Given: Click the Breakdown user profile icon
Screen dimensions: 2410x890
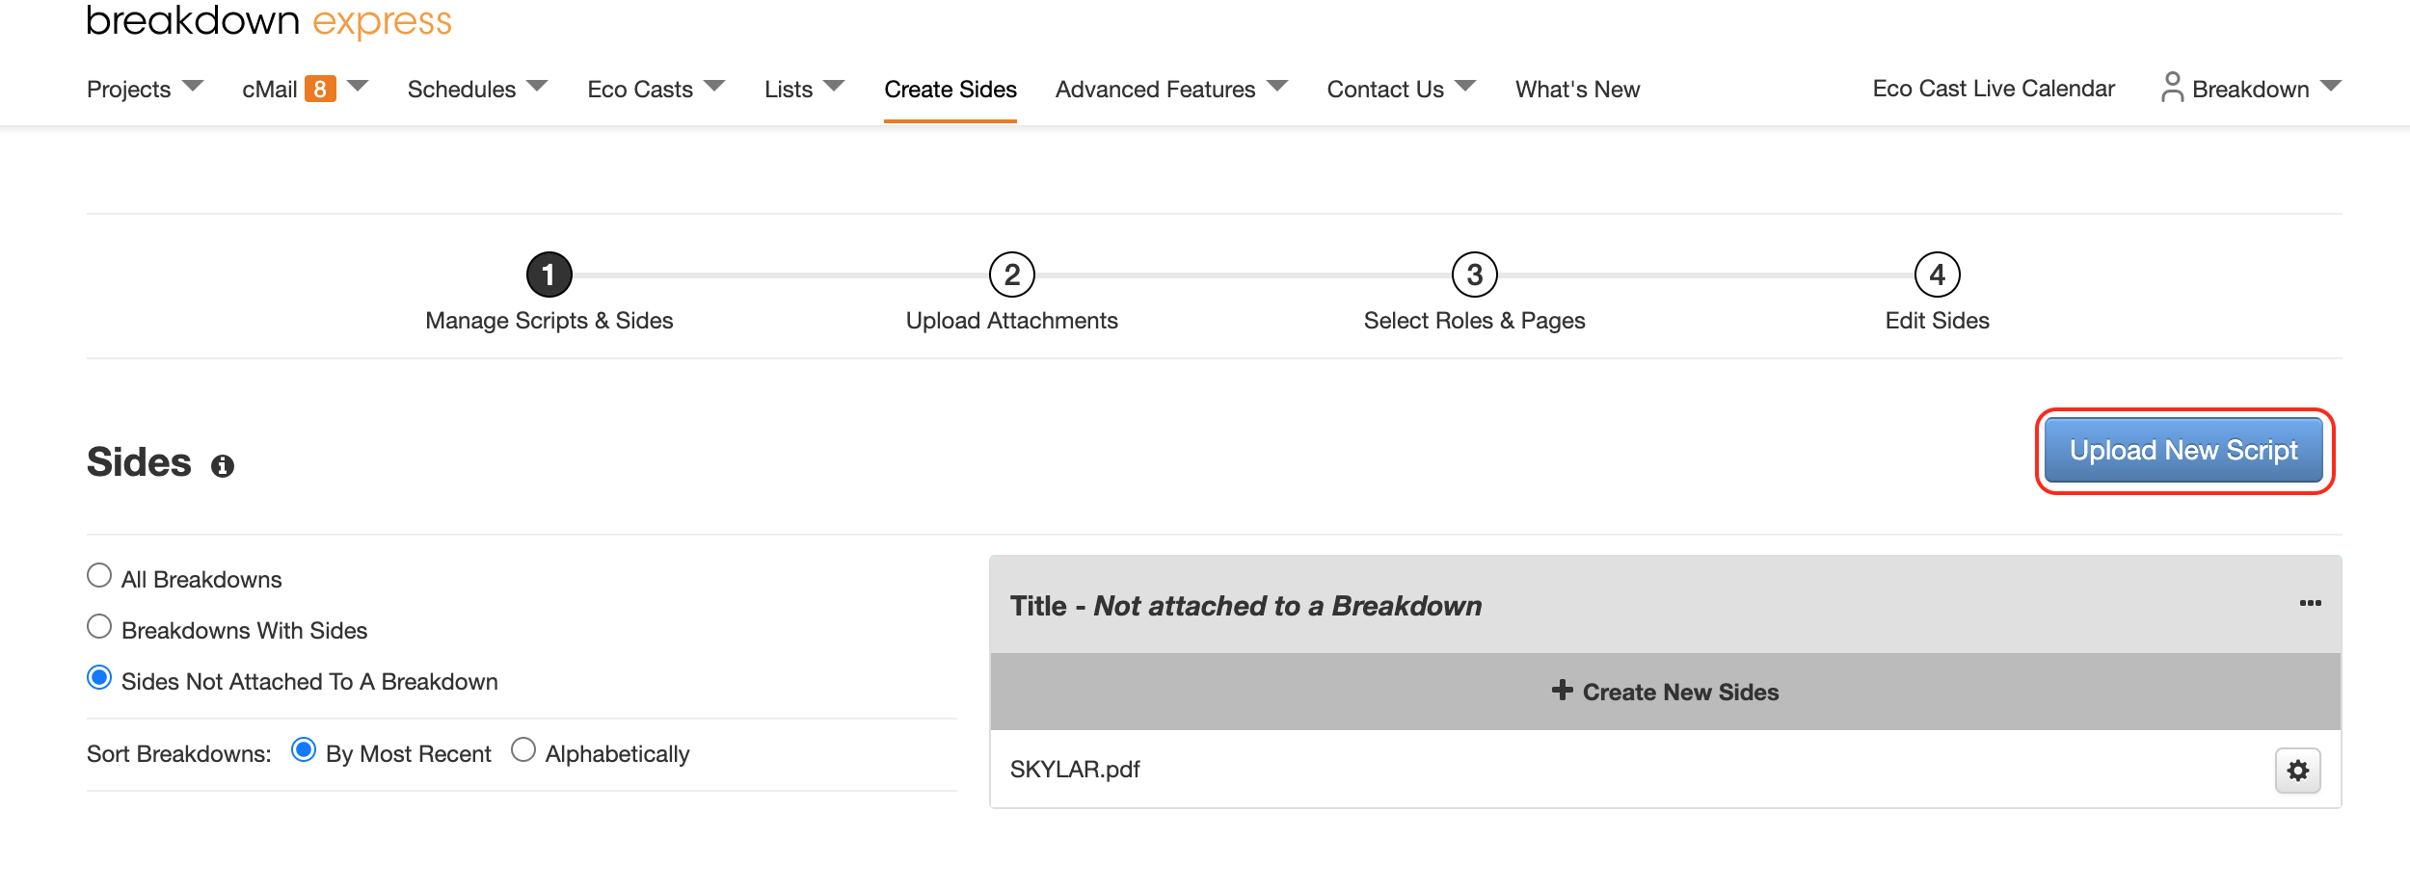Looking at the screenshot, I should pyautogui.click(x=2172, y=87).
